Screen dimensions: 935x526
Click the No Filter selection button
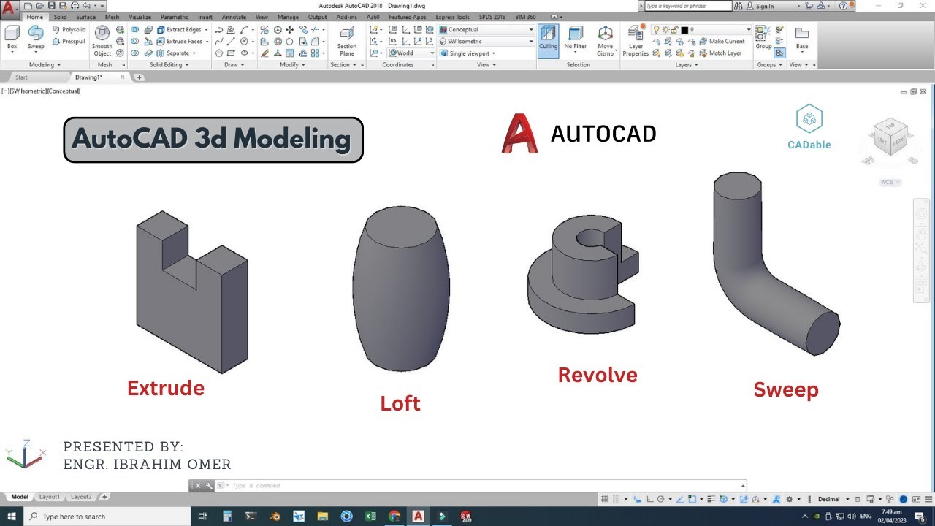tap(575, 38)
